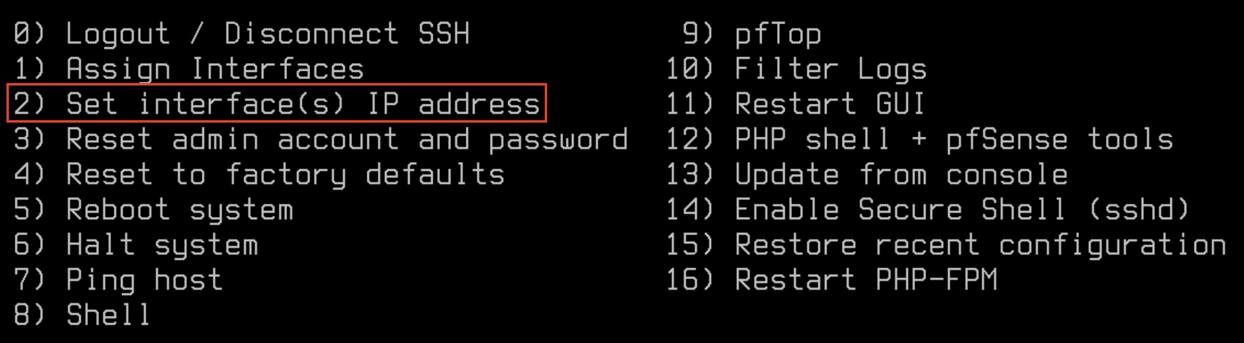Click the Ping host option
The image size is (1244, 343).
pyautogui.click(x=144, y=280)
